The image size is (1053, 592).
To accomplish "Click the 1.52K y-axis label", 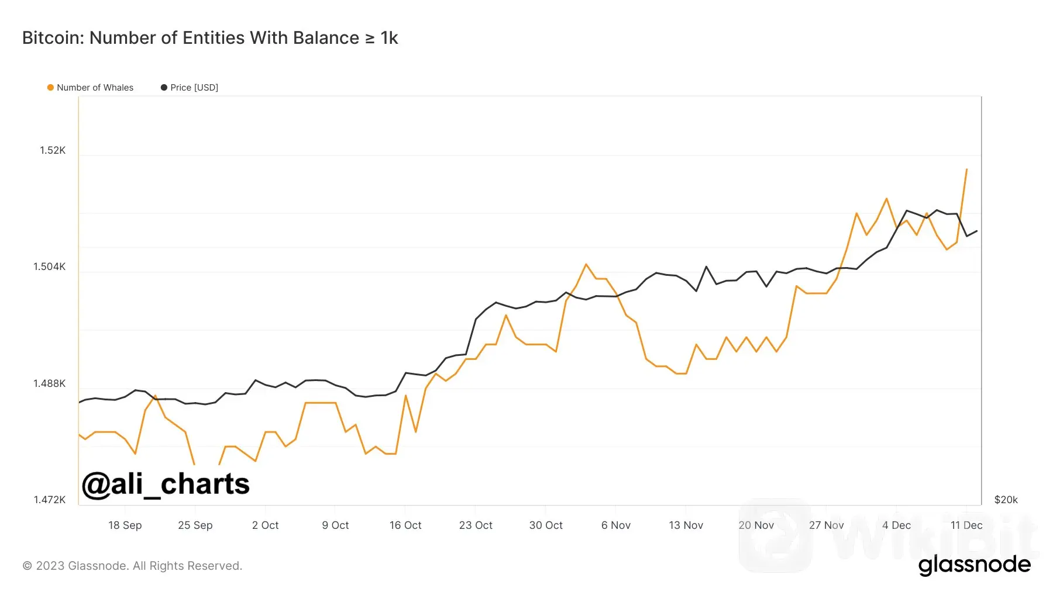I will 53,150.
